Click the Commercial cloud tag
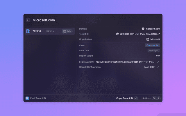 click(152, 45)
